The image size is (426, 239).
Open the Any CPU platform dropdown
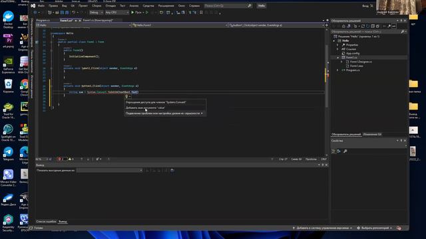point(117,13)
